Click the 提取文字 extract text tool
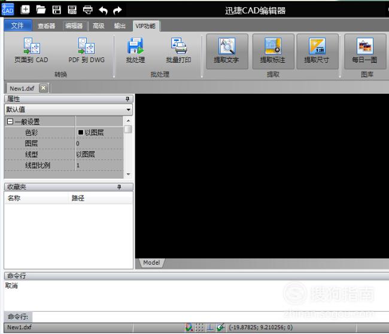This screenshot has width=389, height=334. pos(227,51)
